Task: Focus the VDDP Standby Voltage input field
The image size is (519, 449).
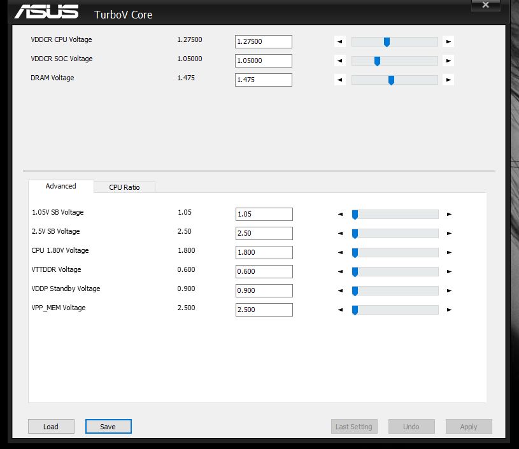Action: [x=264, y=290]
